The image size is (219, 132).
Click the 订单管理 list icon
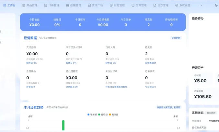click(45, 5)
